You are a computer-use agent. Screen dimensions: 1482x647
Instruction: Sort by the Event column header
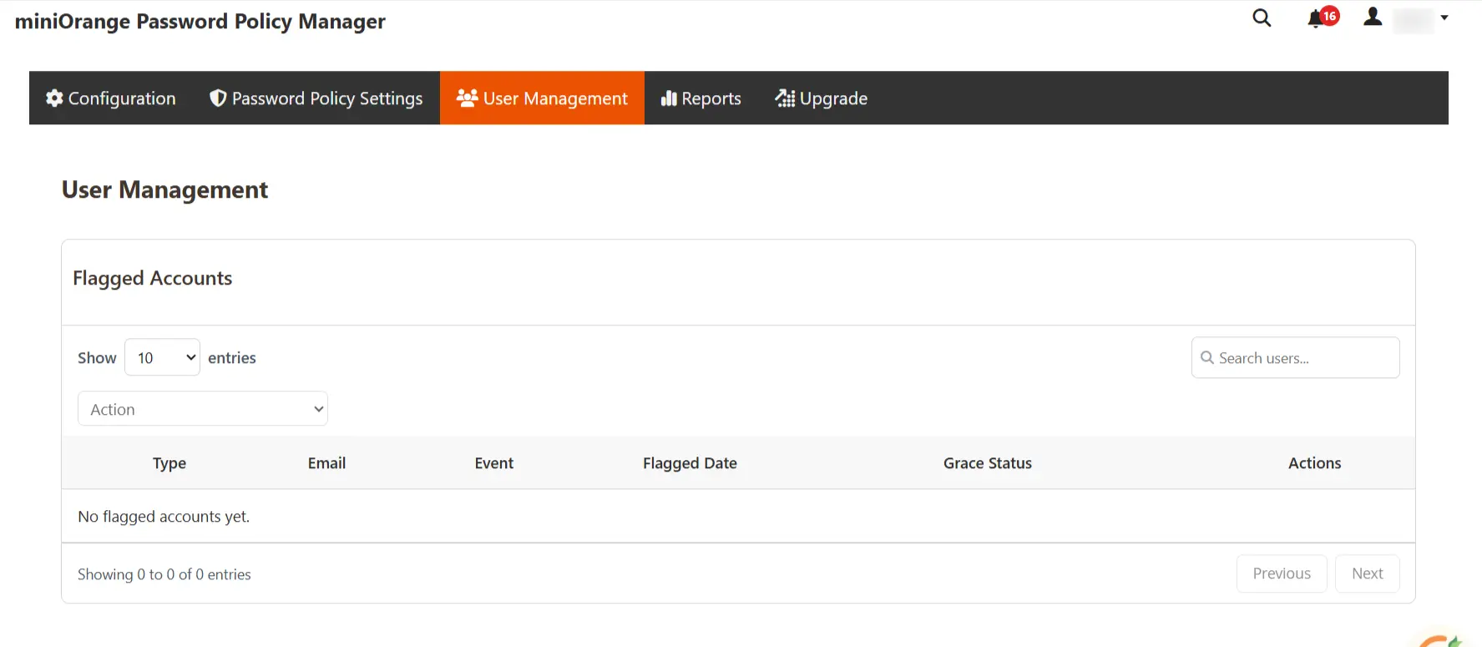(x=494, y=463)
